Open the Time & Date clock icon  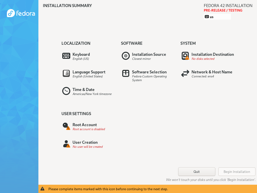click(66, 91)
